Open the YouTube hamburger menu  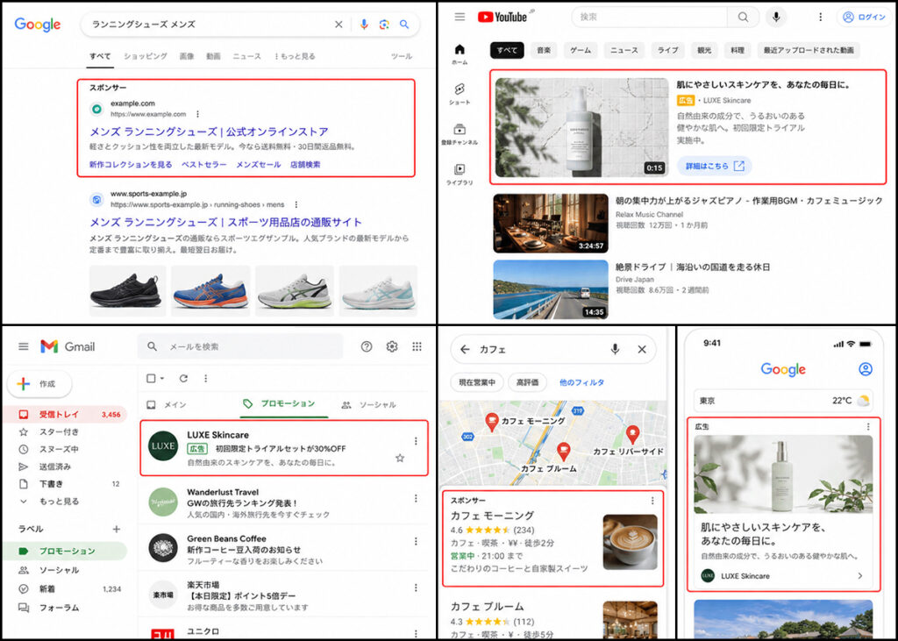(460, 17)
